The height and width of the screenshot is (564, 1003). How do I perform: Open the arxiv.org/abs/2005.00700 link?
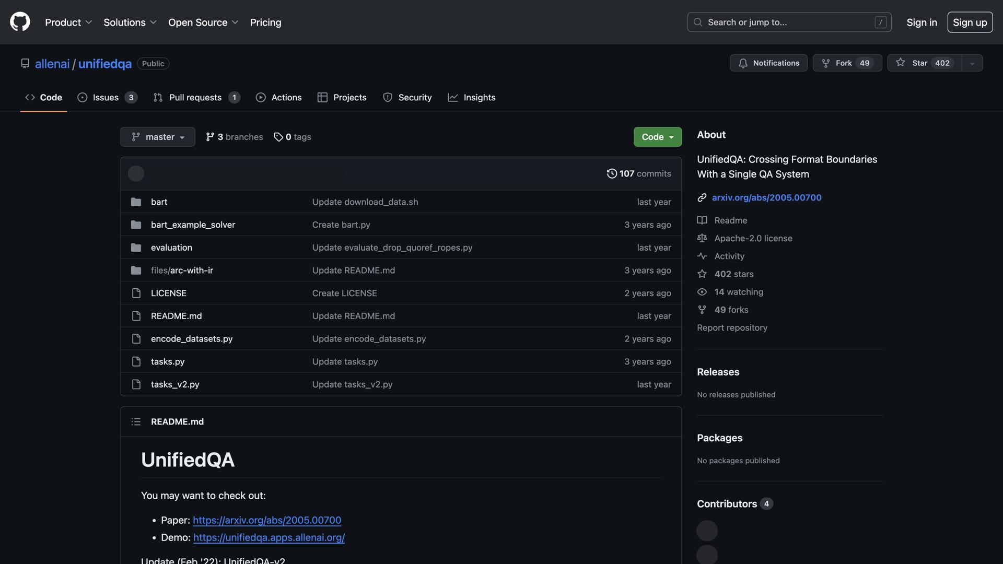766,197
